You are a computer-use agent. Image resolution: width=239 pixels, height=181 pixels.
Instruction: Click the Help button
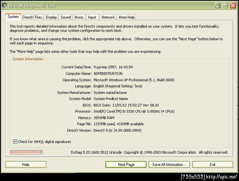pyautogui.click(x=26, y=165)
